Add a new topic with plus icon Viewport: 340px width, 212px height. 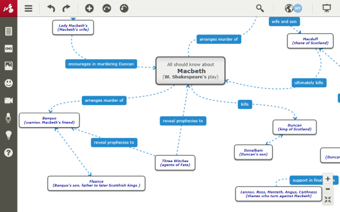pos(89,8)
